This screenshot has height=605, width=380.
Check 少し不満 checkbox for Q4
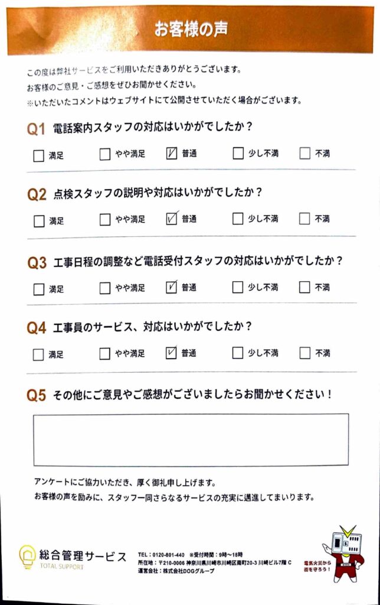tap(238, 353)
